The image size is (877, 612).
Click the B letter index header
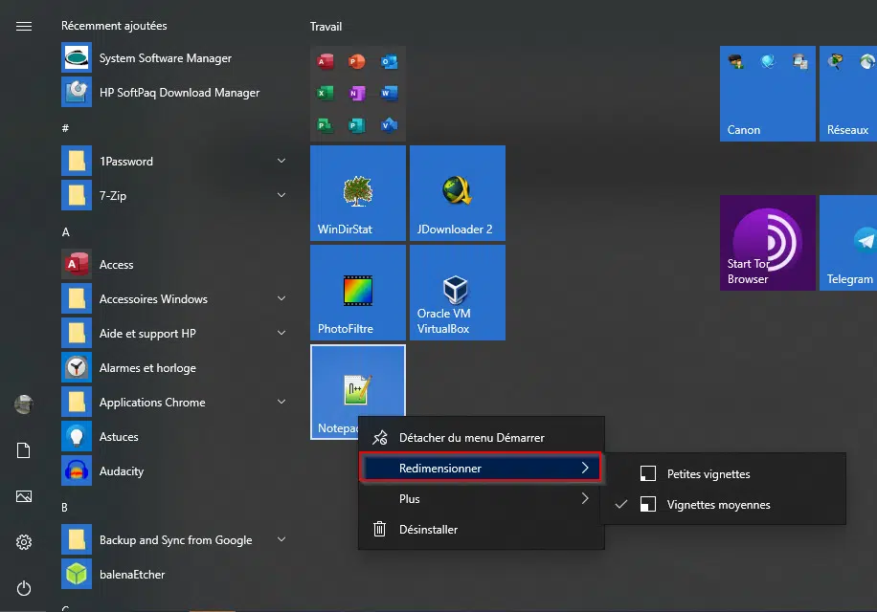(x=65, y=508)
